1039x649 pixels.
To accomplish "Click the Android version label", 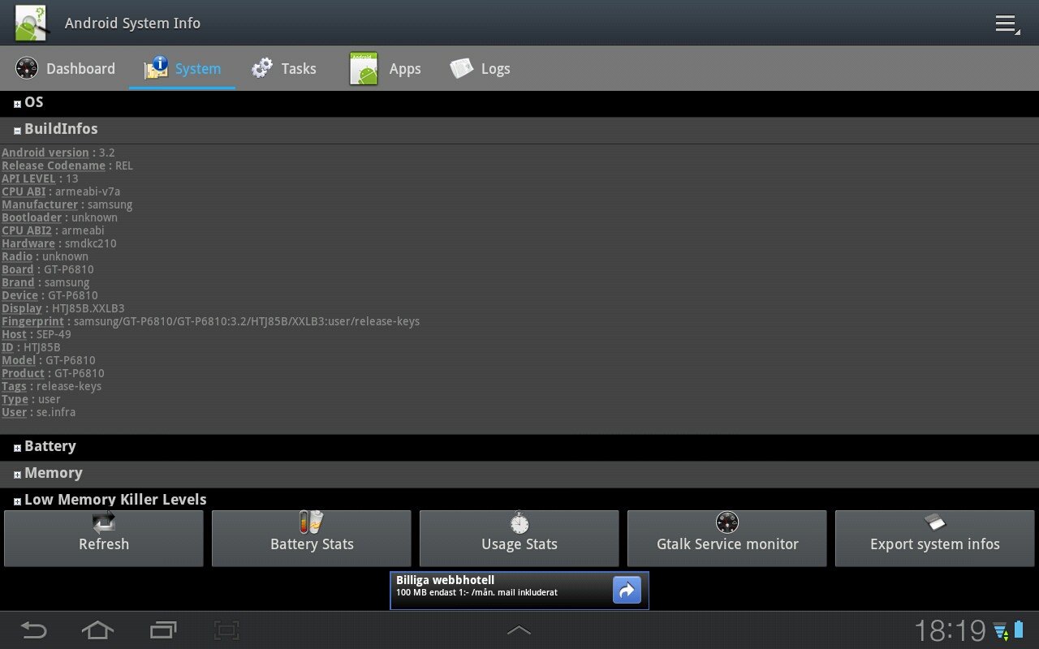I will click(45, 153).
